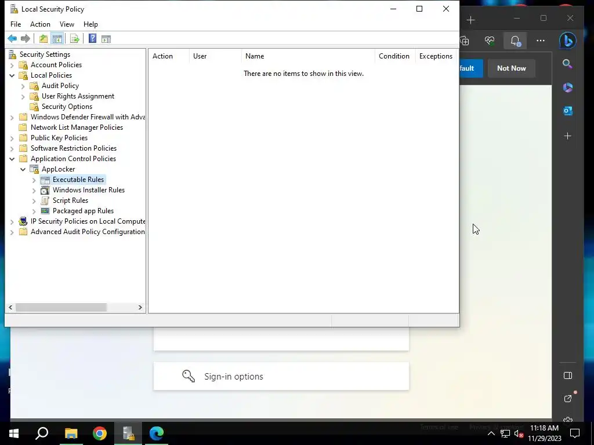Expand Public Key Policies node
Screen dimensions: 594x445
coord(12,138)
